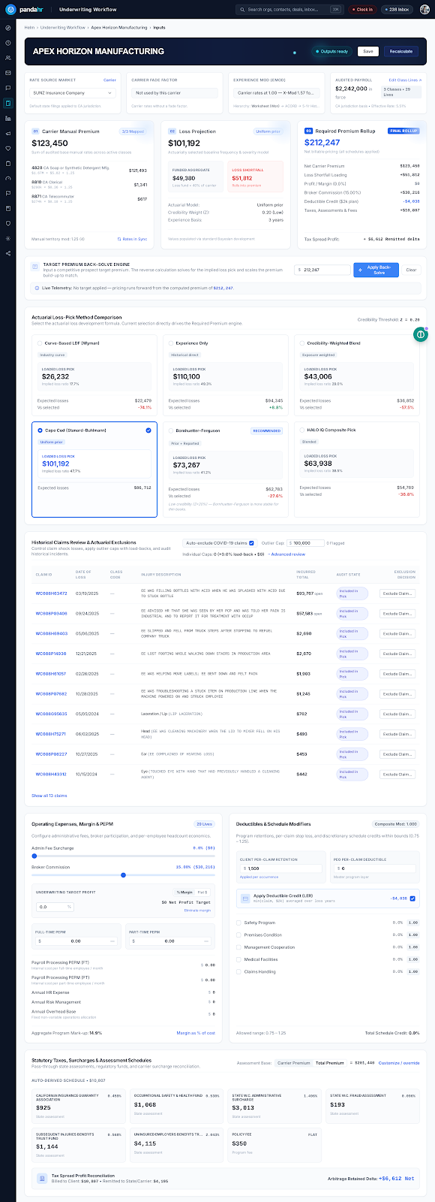Adjust the Broker Commission slider
Viewport: 435px width, 1202px height.
(x=123, y=875)
